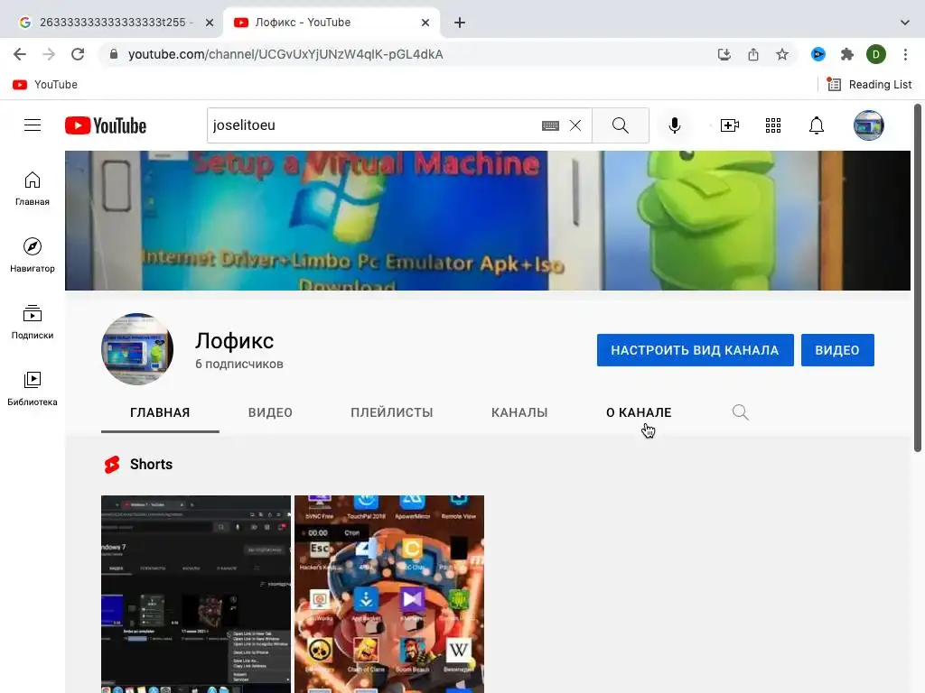Screen dimensions: 925x693
Task: Select the ВИДЕО channel tab
Action: coord(270,412)
